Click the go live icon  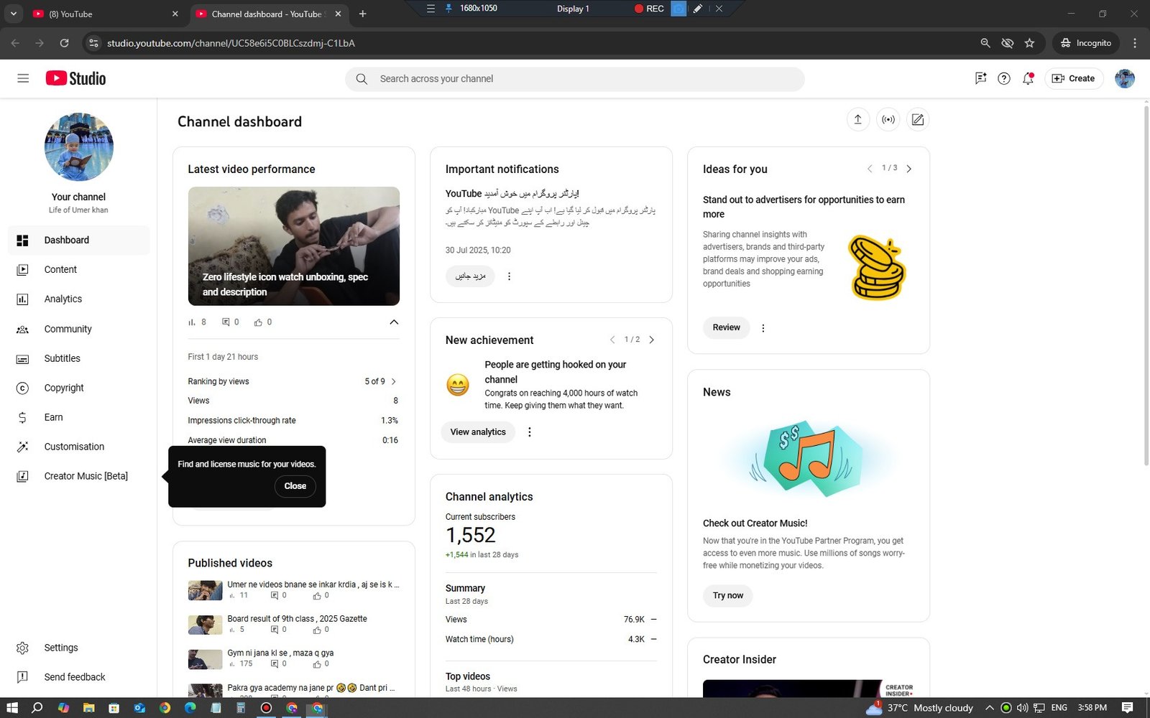[x=888, y=119]
